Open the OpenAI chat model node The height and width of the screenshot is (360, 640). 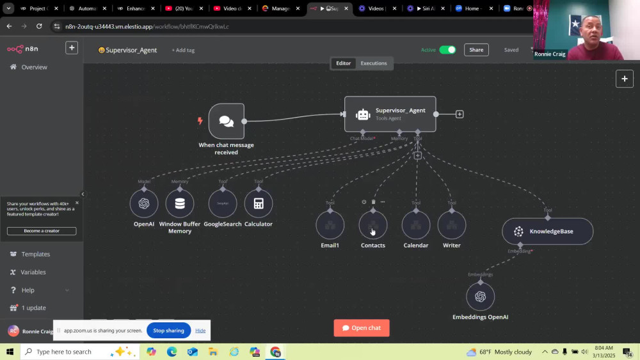143,203
